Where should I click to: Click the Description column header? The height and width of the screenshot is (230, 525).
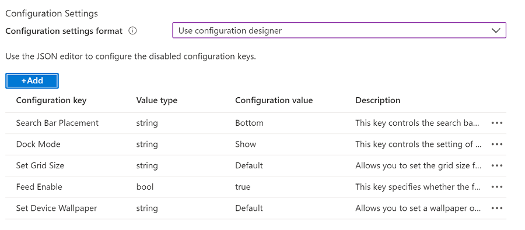[377, 100]
